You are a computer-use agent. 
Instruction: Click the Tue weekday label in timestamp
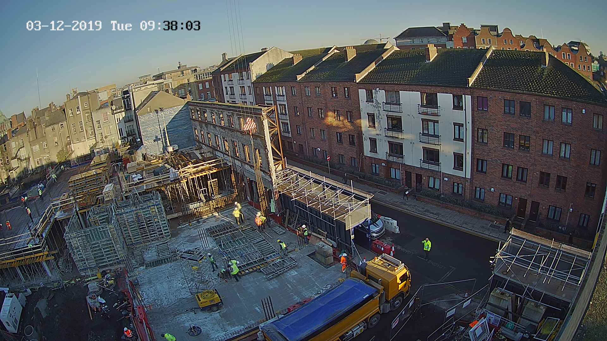(121, 26)
